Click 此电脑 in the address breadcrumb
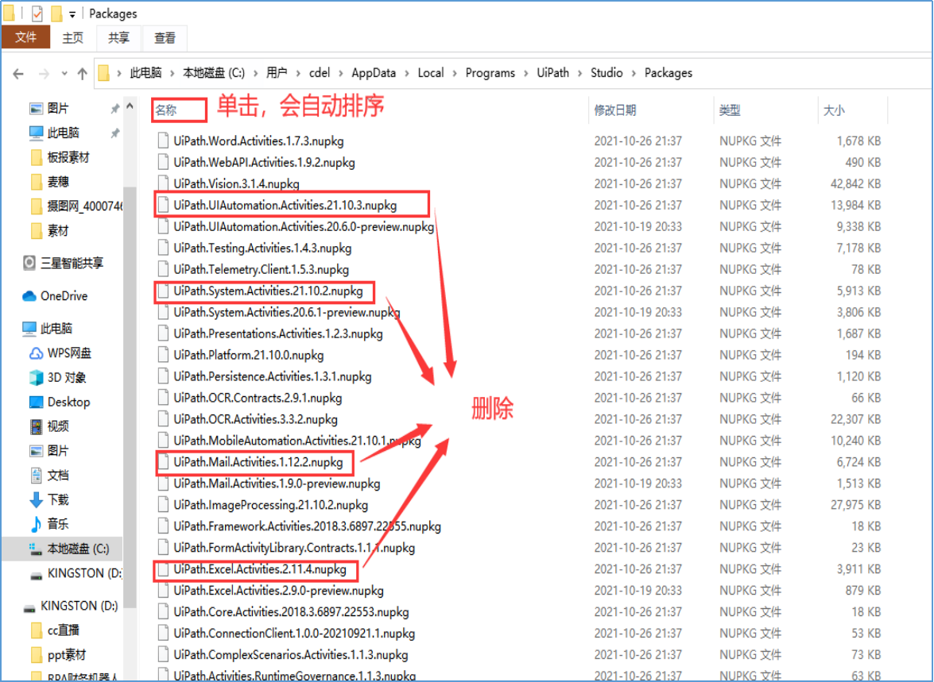This screenshot has height=682, width=934. (146, 73)
